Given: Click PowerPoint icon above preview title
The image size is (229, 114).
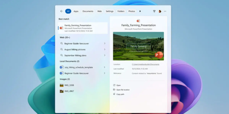Looking at the screenshot, I should [x=138, y=21].
